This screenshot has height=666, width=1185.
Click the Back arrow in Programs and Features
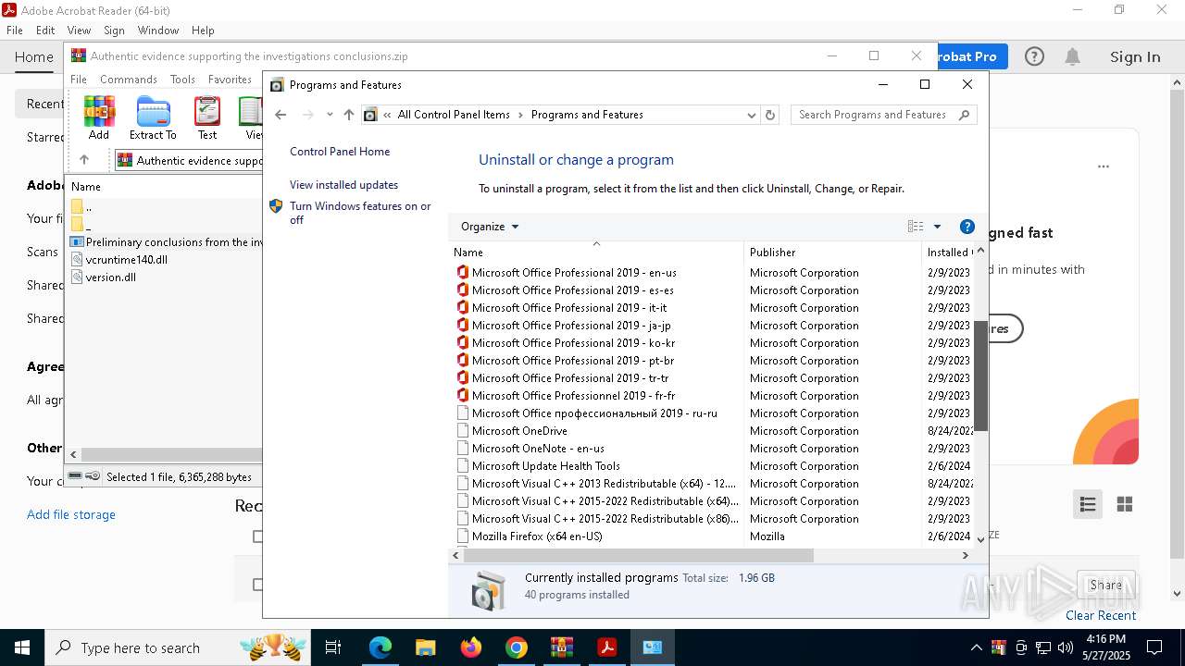[x=281, y=115]
